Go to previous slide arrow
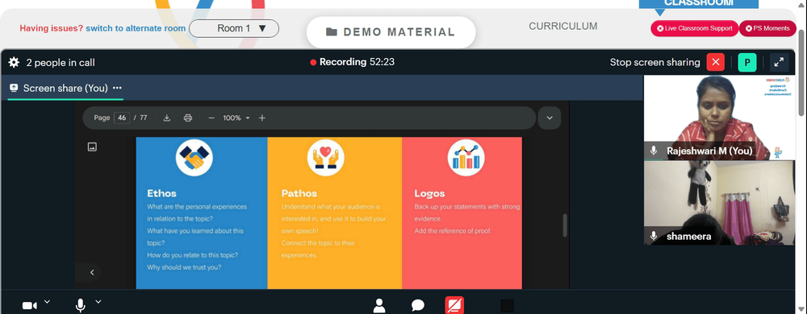The height and width of the screenshot is (314, 807). (x=92, y=272)
